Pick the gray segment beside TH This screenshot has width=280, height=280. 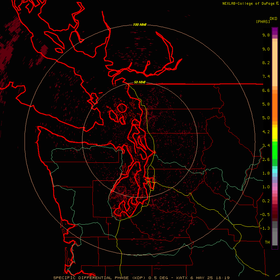[x=275, y=239]
